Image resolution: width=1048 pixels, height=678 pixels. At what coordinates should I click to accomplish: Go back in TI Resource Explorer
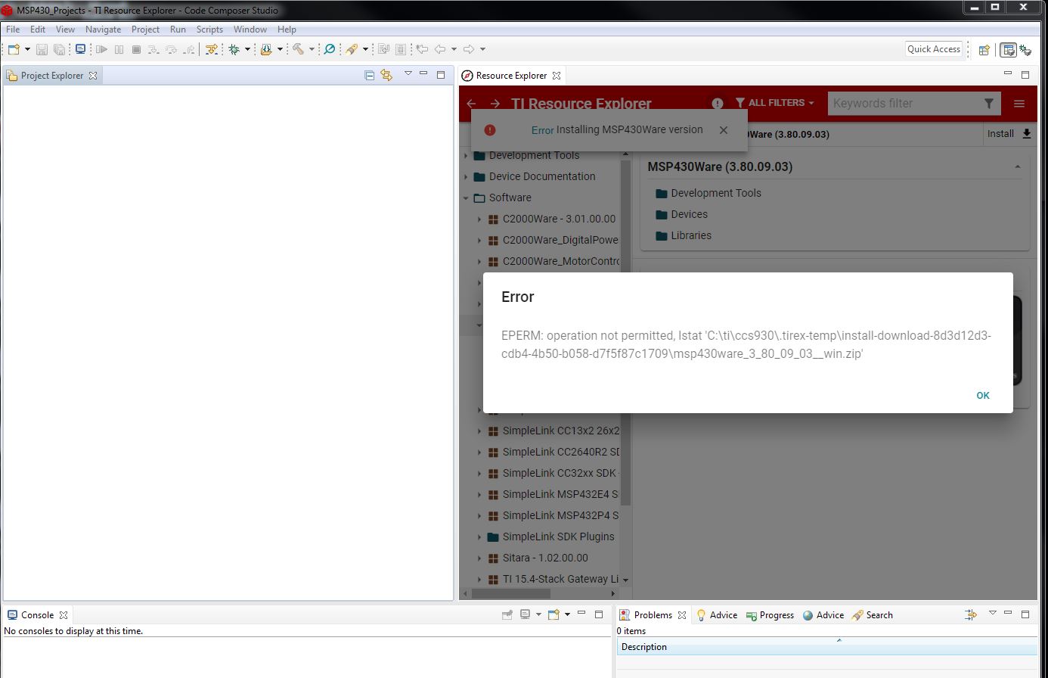click(x=471, y=104)
